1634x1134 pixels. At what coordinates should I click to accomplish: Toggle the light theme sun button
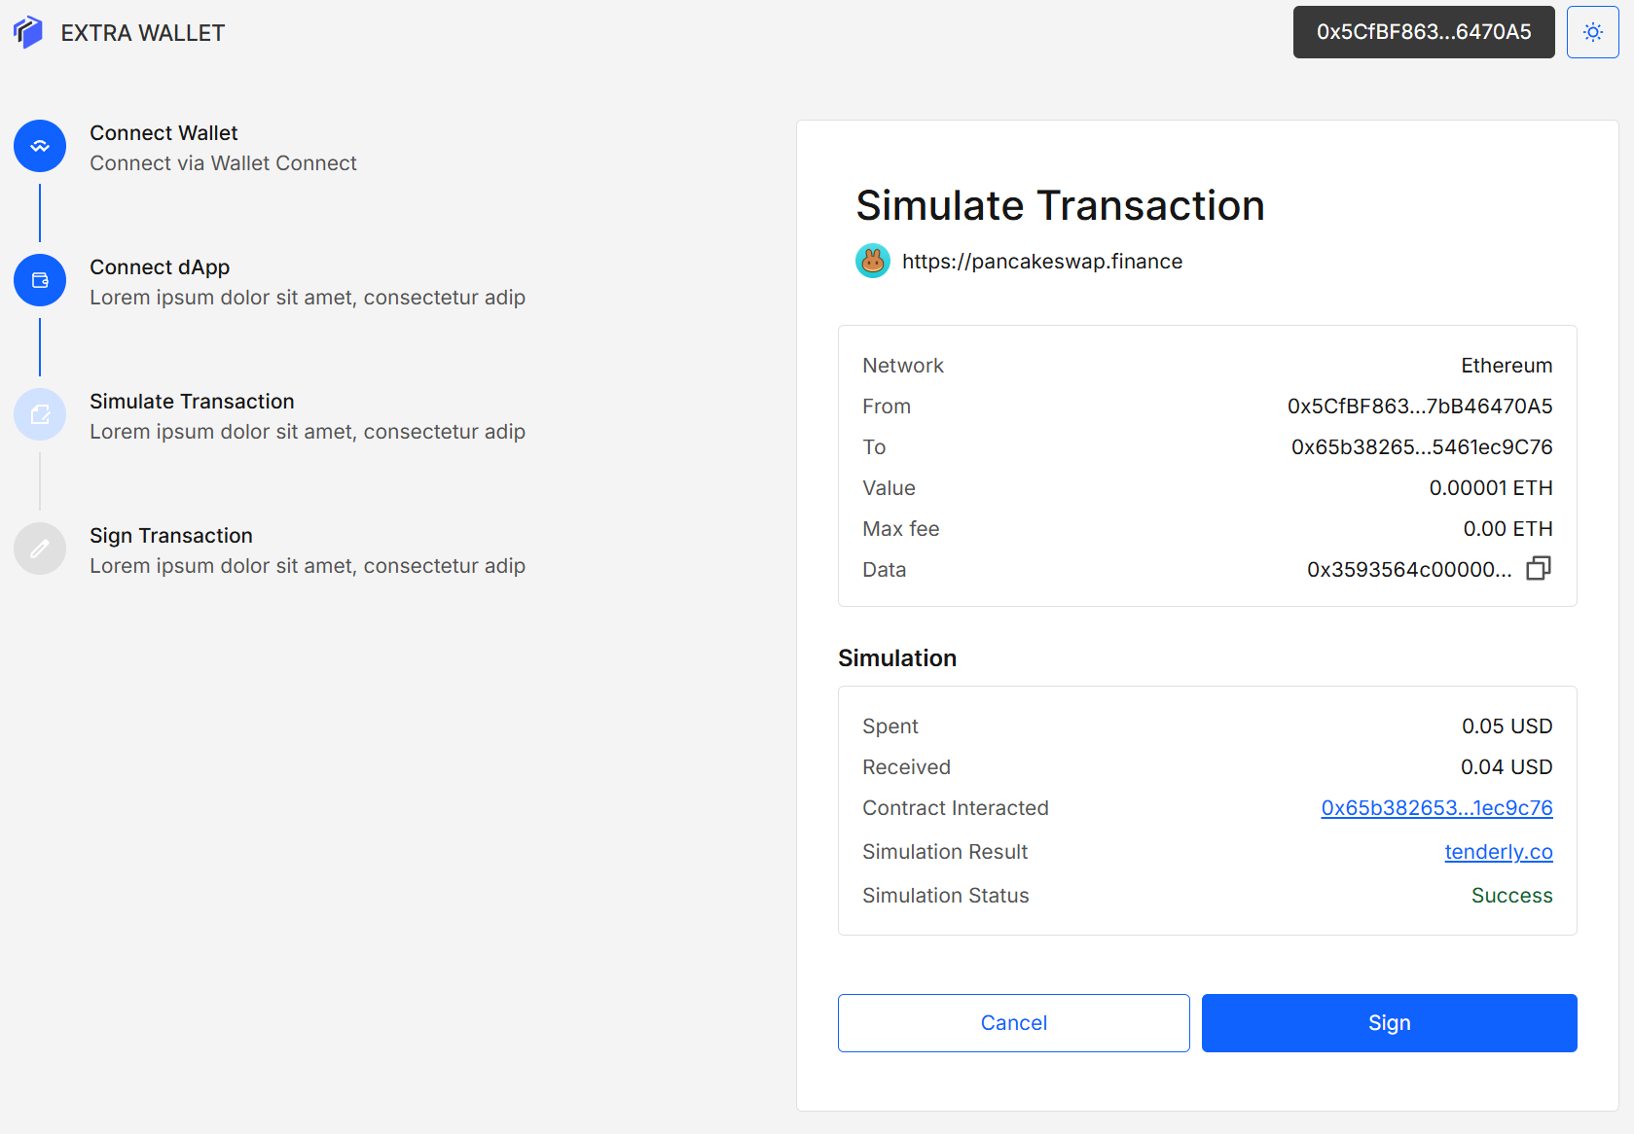(1592, 32)
